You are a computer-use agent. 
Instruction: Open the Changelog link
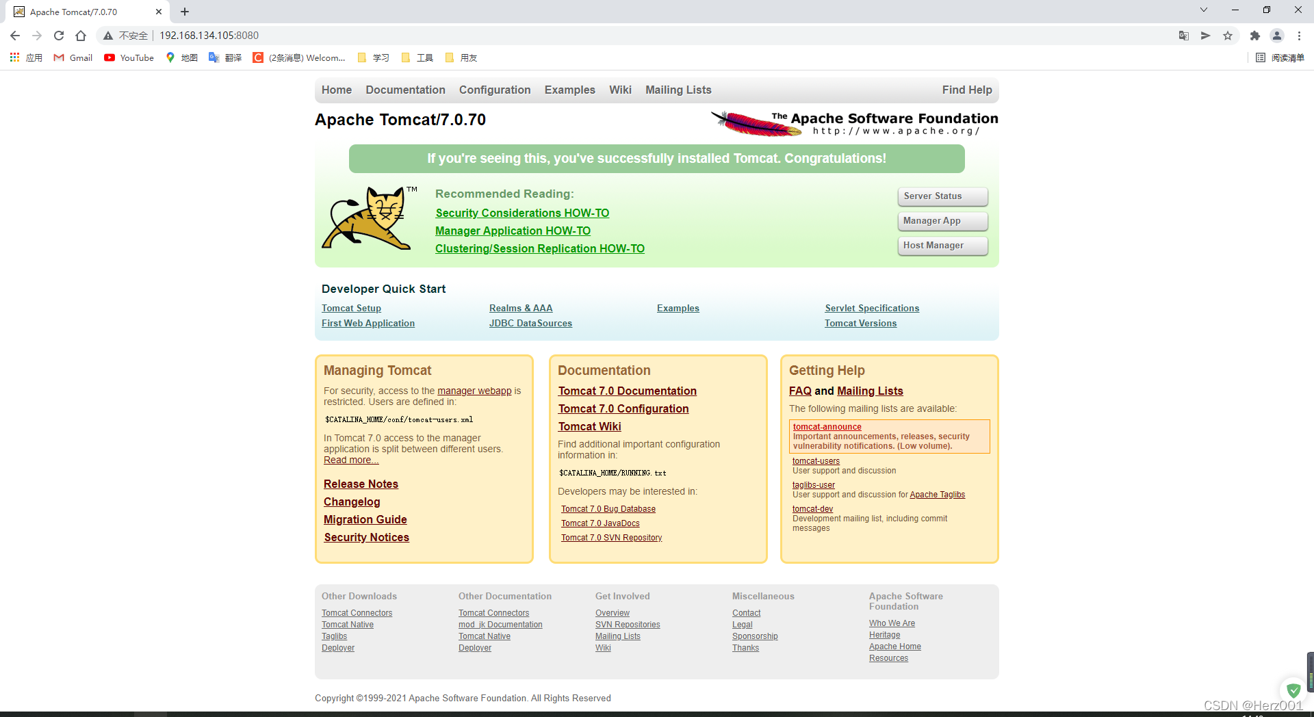[352, 501]
